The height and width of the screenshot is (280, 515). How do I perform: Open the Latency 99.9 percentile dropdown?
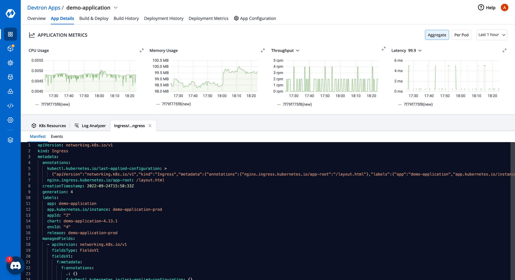tap(420, 50)
